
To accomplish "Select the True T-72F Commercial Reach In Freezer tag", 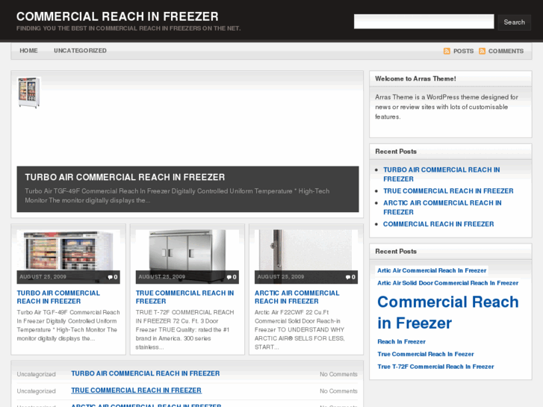I will [x=435, y=367].
